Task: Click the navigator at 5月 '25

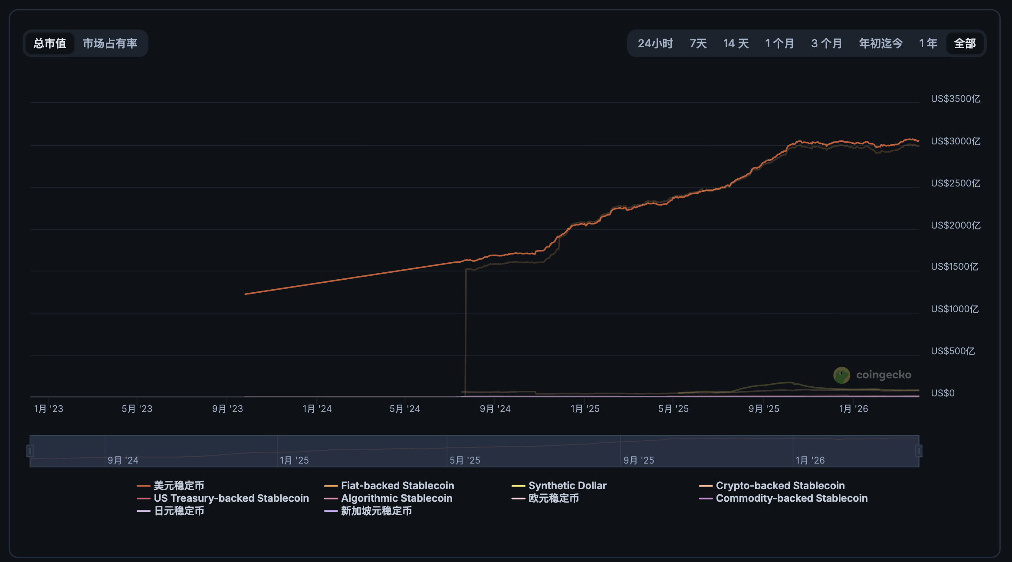Action: coord(465,460)
